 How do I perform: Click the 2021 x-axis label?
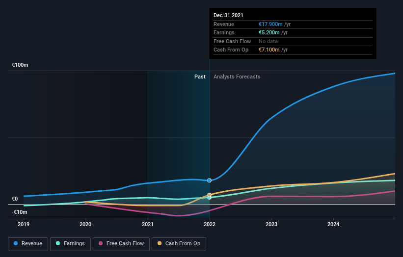point(148,225)
